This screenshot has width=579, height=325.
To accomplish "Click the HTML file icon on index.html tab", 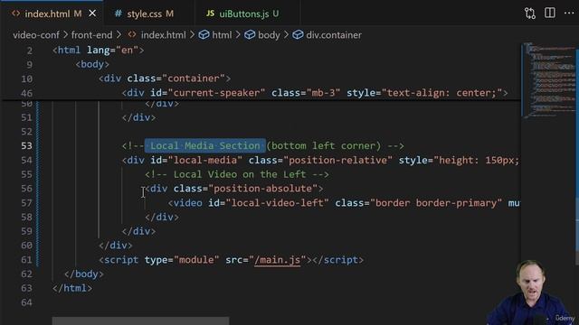I will pyautogui.click(x=16, y=14).
